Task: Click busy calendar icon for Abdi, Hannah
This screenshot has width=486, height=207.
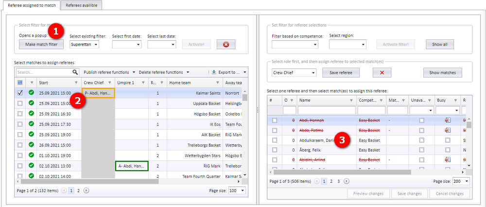Action: [448, 120]
